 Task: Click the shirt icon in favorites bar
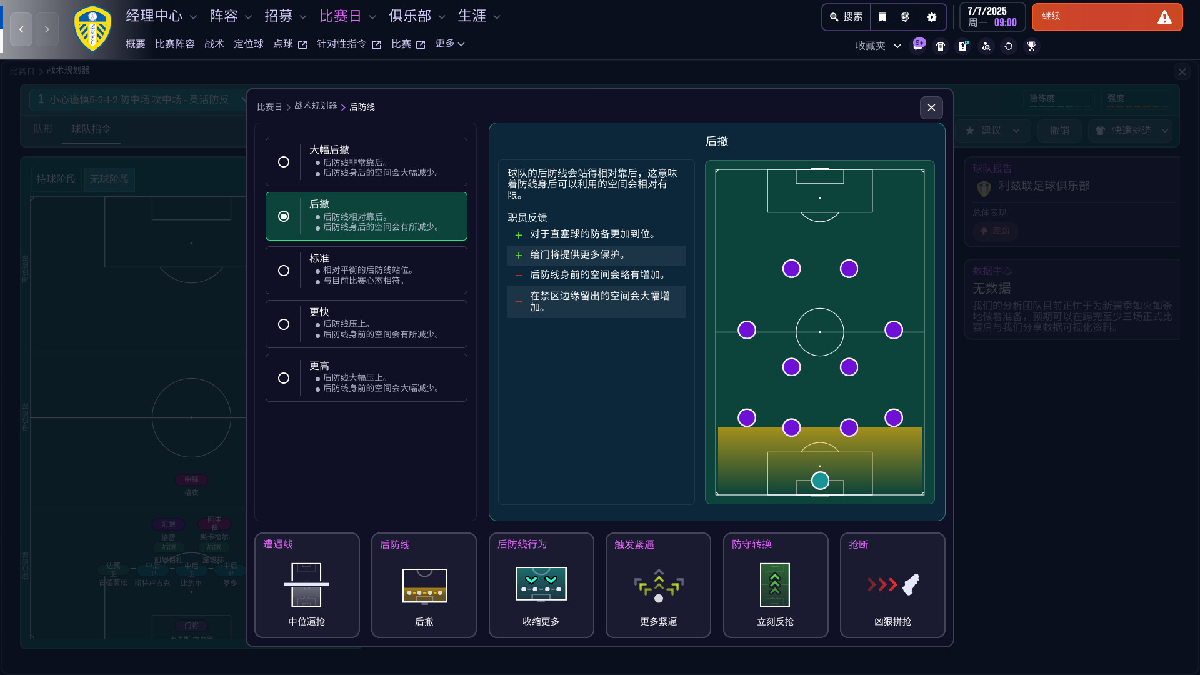[x=941, y=46]
